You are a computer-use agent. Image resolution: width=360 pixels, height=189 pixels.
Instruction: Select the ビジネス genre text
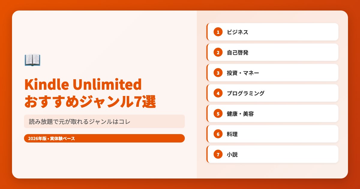coord(238,32)
